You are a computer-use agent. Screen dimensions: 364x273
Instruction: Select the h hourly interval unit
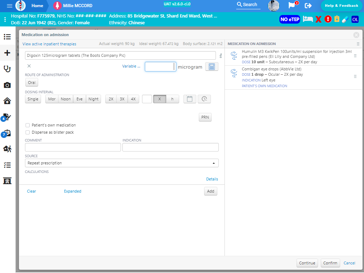[172, 99]
